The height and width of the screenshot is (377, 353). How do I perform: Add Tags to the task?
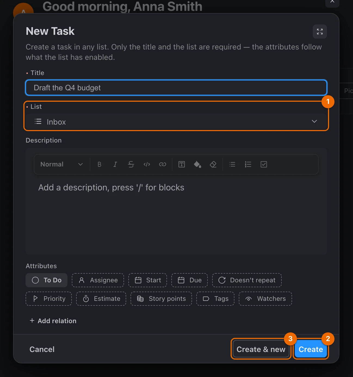(215, 299)
